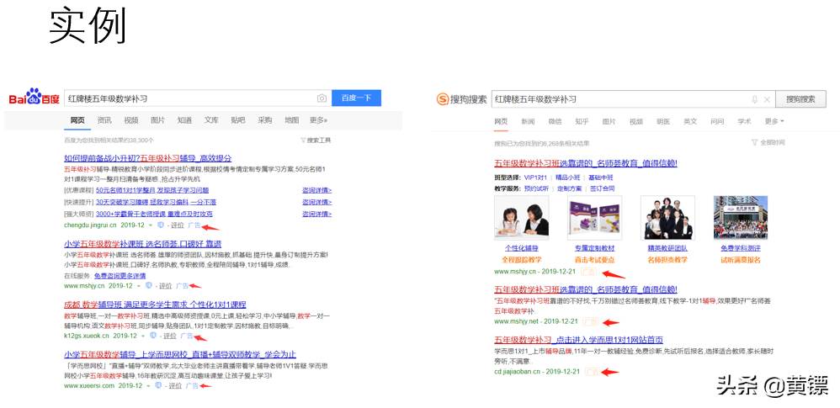Screen dimensions: 840x408
Task: Open result 五年级数学补习_点击进入学而思1对1网站首页
Action: point(578,340)
